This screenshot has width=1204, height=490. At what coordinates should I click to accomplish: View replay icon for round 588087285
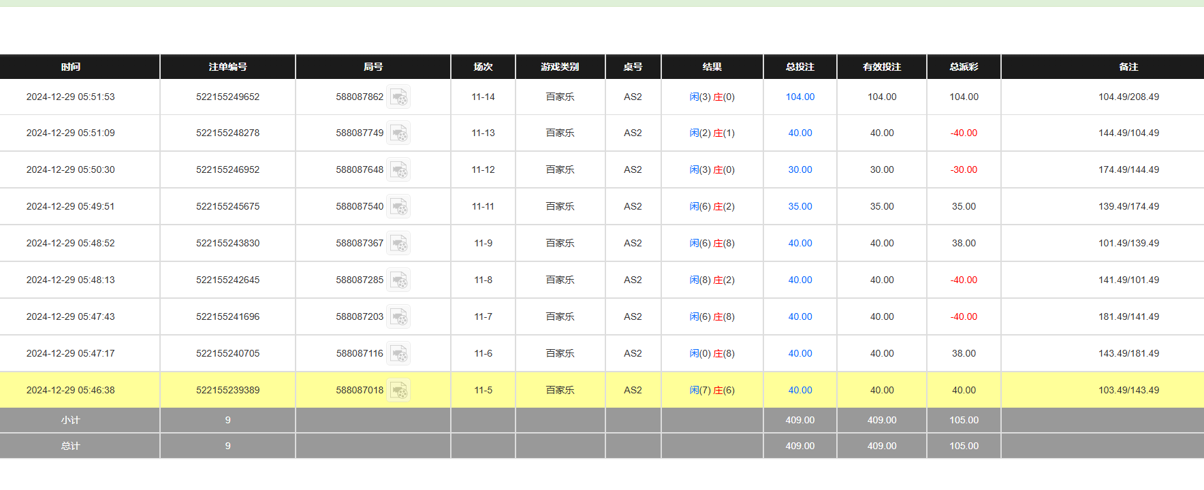(x=398, y=280)
